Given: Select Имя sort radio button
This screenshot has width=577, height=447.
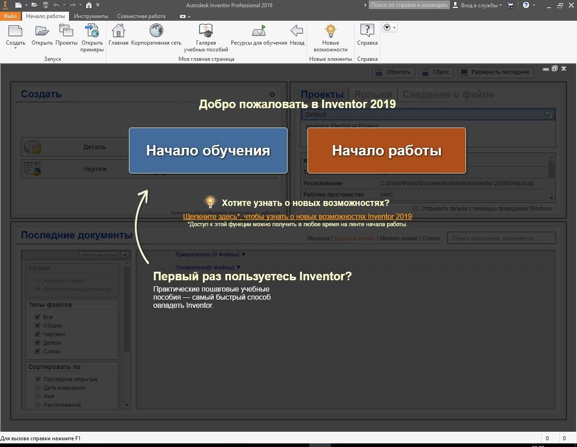Looking at the screenshot, I should tap(38, 396).
